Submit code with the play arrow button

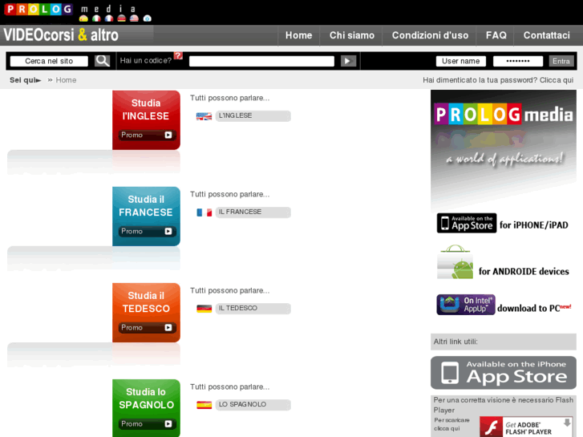click(x=348, y=61)
